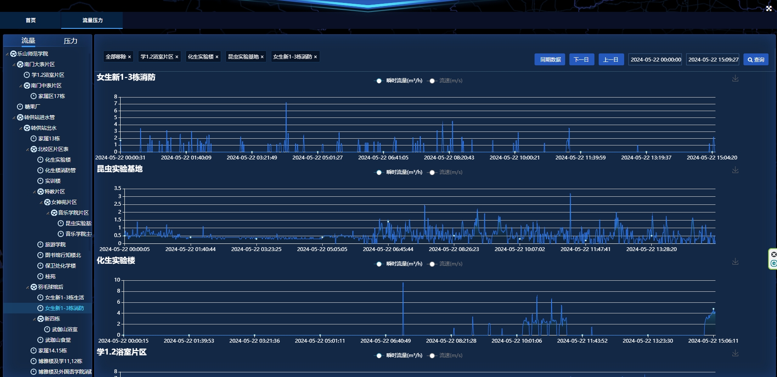Toggle 瞬时流量 legend in 学1.2浴室片区 chart
The image size is (777, 377).
tap(398, 355)
